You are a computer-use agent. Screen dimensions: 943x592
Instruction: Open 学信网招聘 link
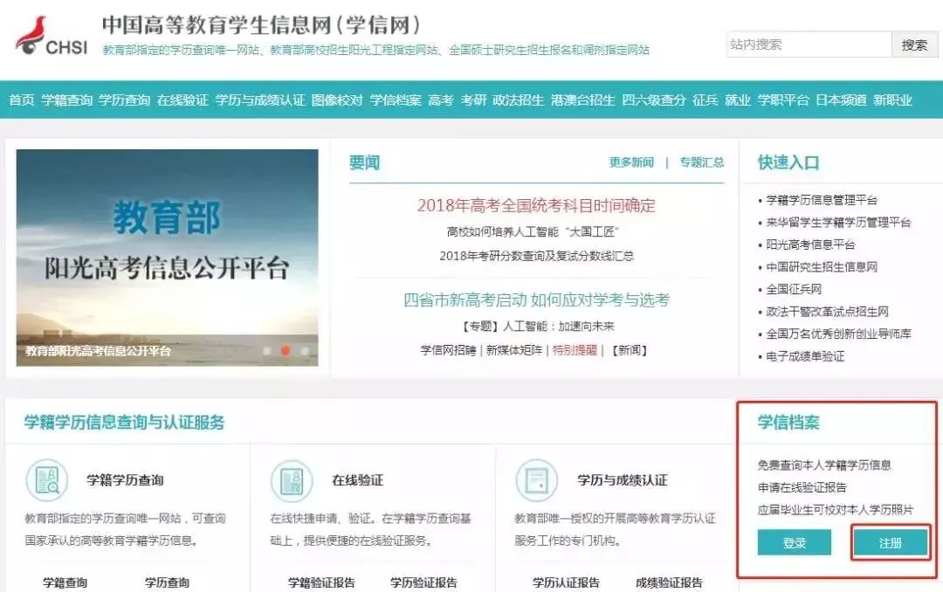pyautogui.click(x=448, y=350)
